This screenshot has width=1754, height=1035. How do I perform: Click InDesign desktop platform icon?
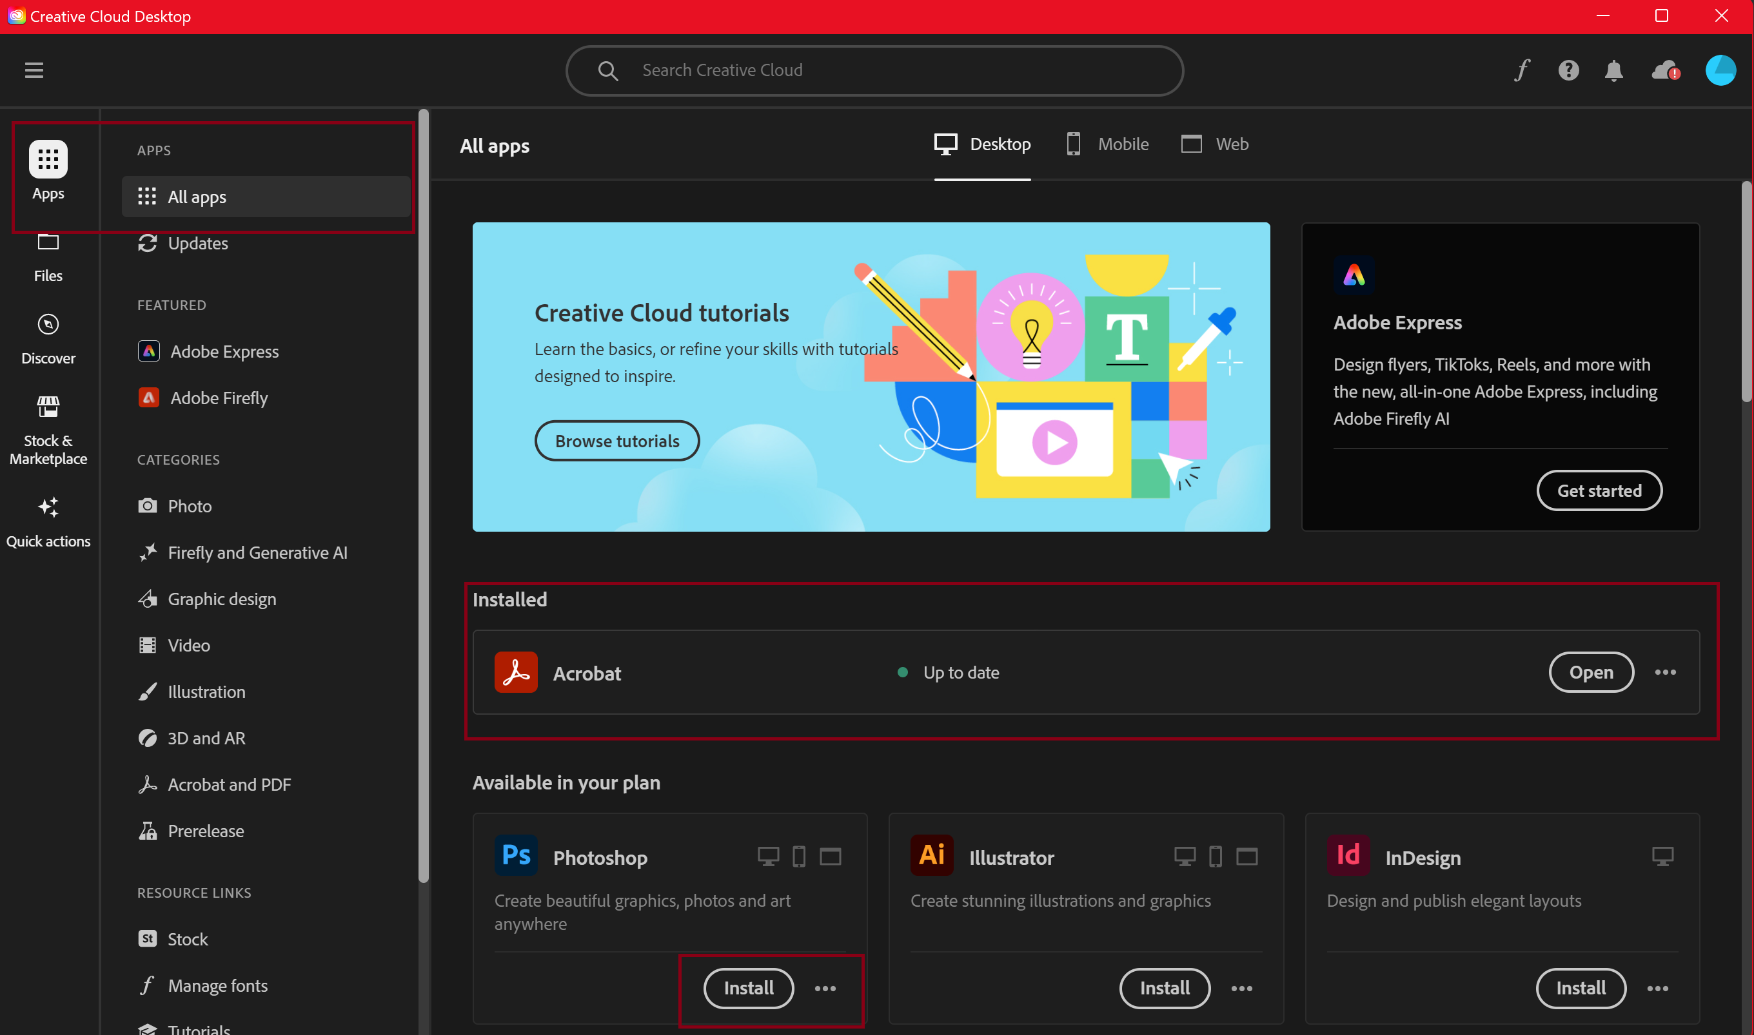point(1662,856)
